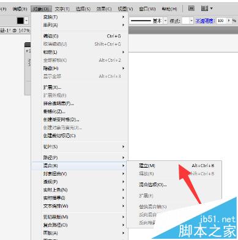Click the 样式 graphic style swatch
The width and height of the screenshot is (238, 240).
click(x=185, y=21)
